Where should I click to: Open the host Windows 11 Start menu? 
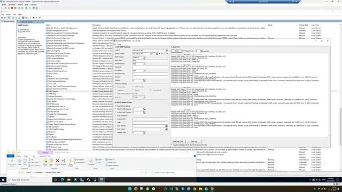[x=130, y=189]
